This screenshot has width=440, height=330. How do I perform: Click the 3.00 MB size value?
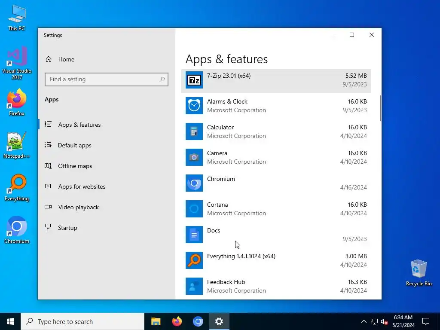click(356, 256)
